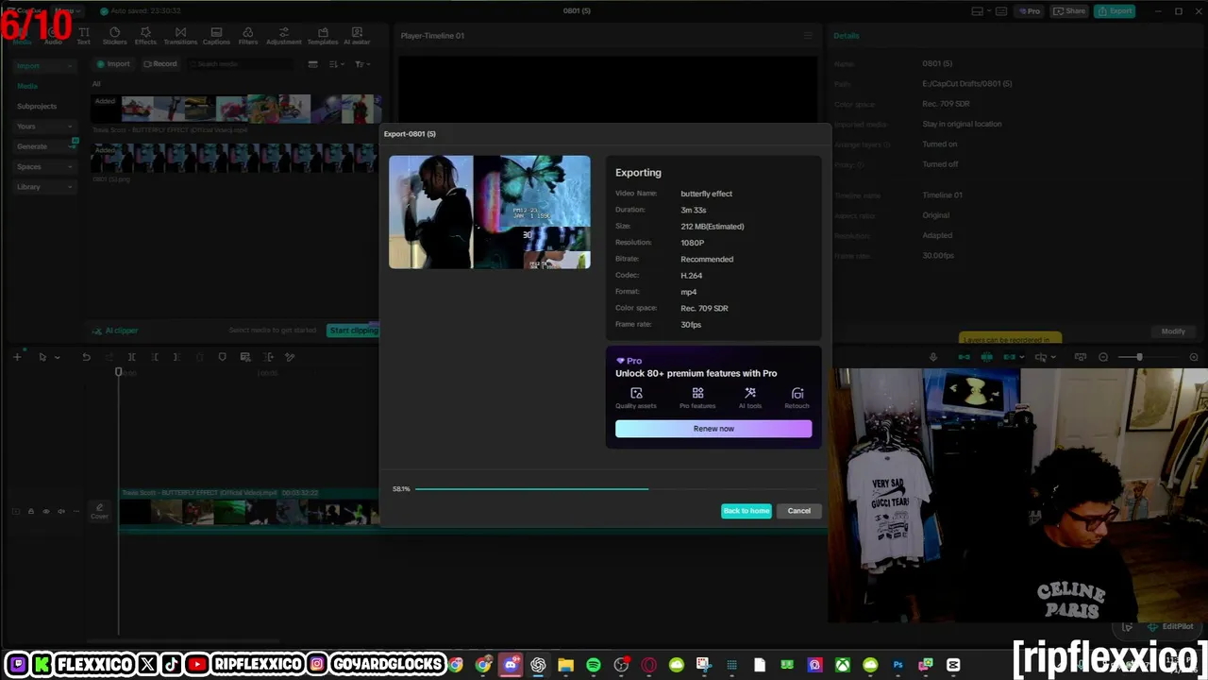
Task: Open the media sort dropdown
Action: [x=337, y=64]
